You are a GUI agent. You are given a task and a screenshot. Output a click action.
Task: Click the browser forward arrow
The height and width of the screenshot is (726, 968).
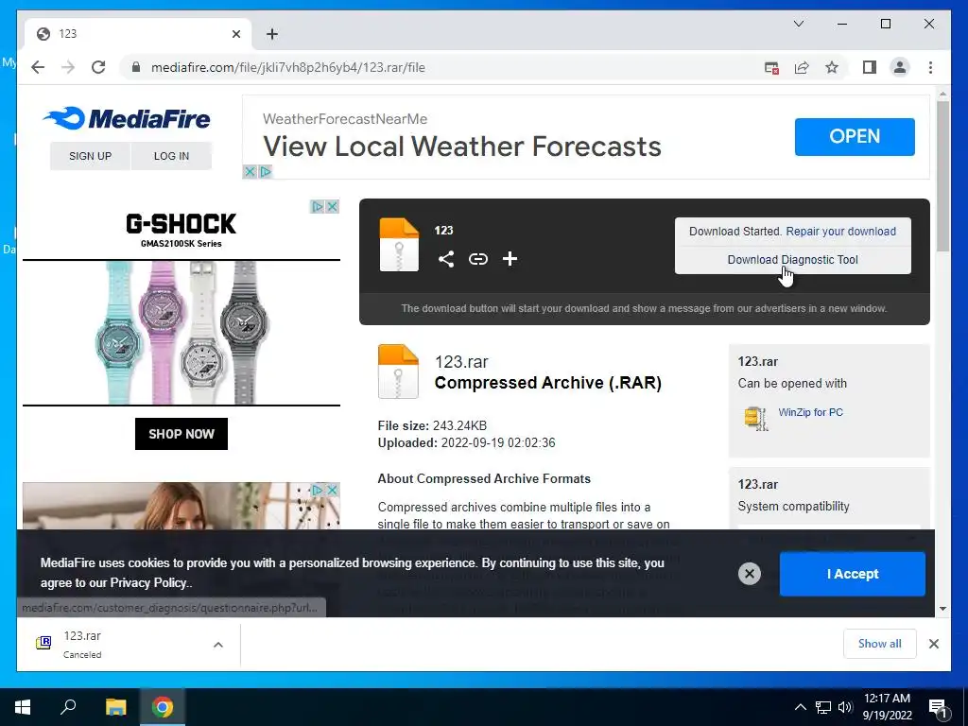68,67
